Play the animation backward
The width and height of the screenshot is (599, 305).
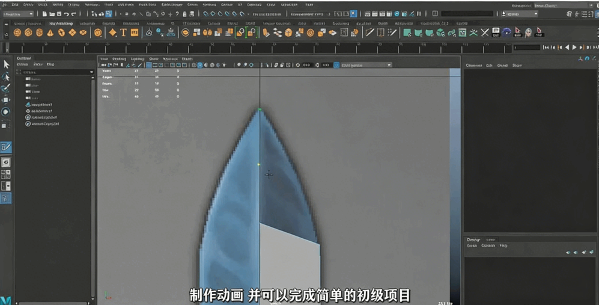click(x=567, y=48)
